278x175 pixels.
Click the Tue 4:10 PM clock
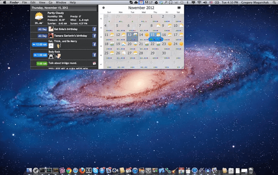click(230, 2)
